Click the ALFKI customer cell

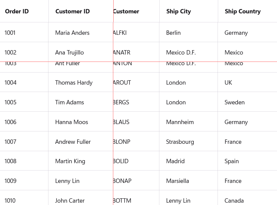click(x=120, y=33)
